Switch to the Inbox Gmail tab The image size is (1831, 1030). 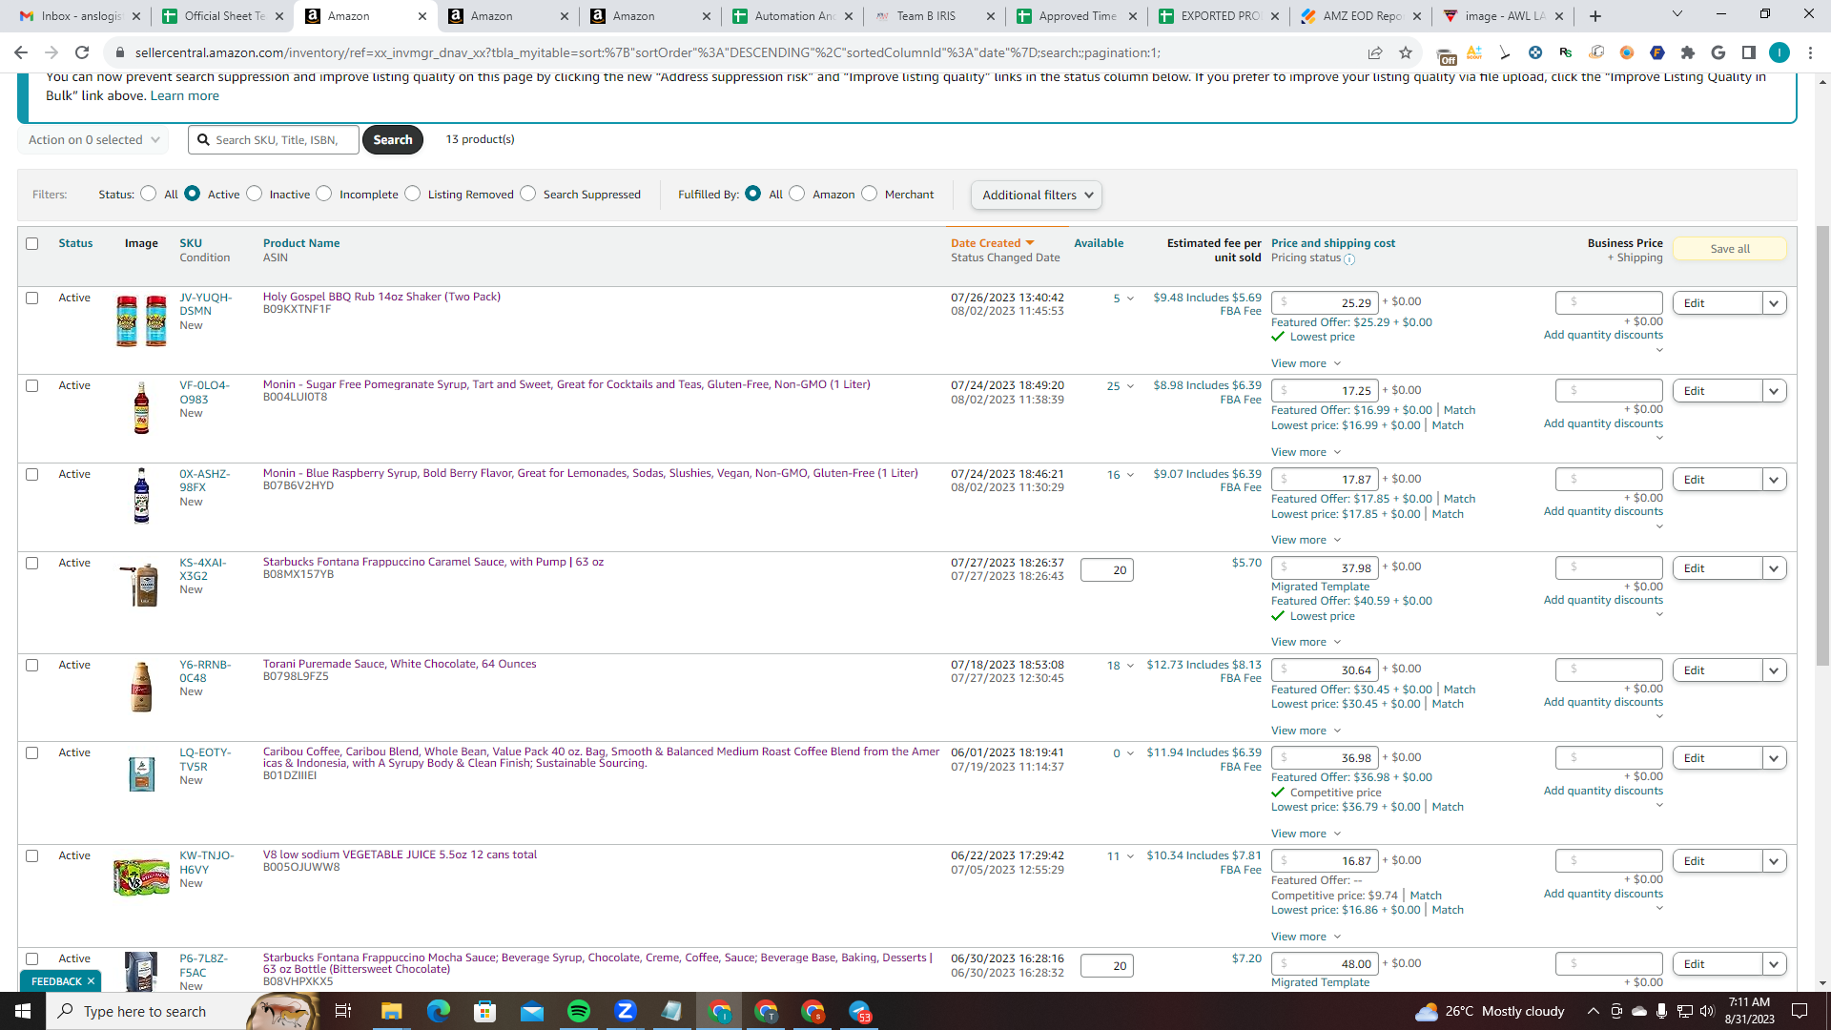tap(80, 16)
